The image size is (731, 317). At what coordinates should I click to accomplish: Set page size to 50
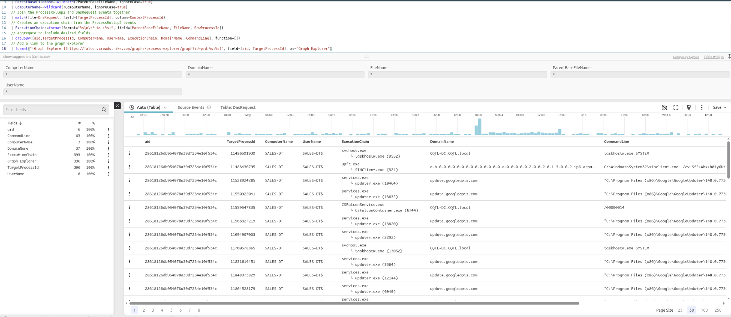(692, 310)
